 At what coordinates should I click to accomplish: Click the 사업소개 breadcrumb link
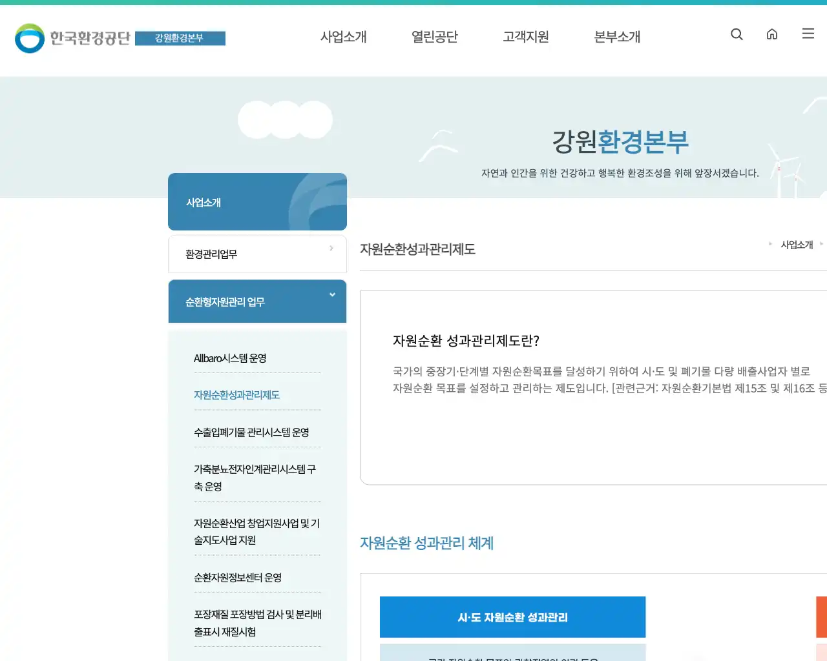tap(797, 244)
